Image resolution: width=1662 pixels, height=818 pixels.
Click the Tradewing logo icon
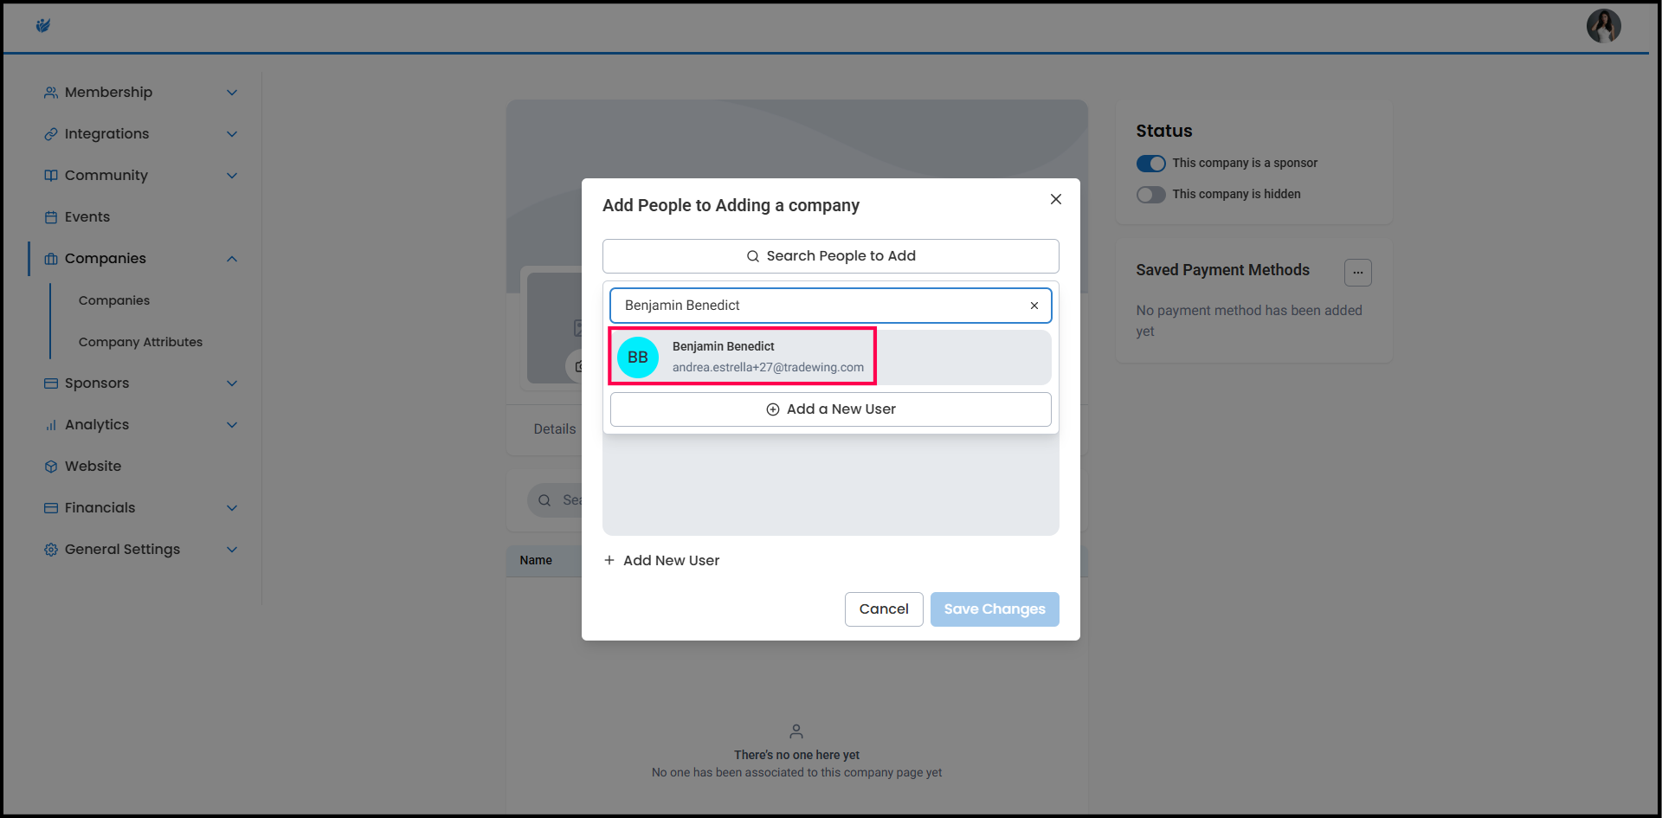(42, 26)
